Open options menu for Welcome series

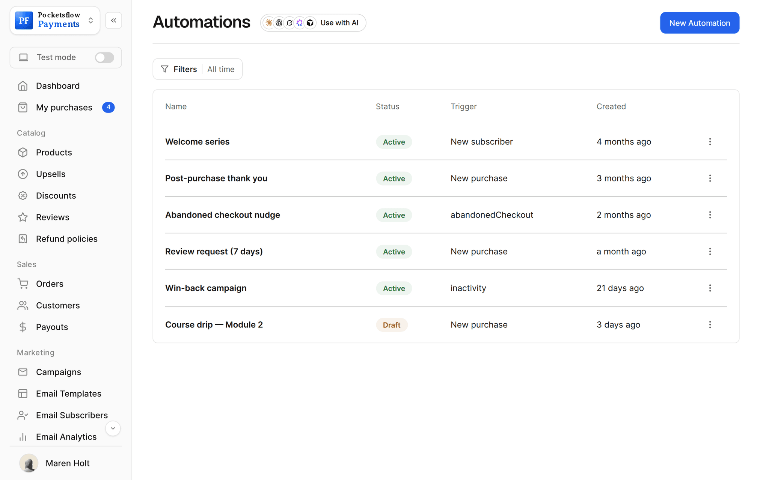pos(710,142)
